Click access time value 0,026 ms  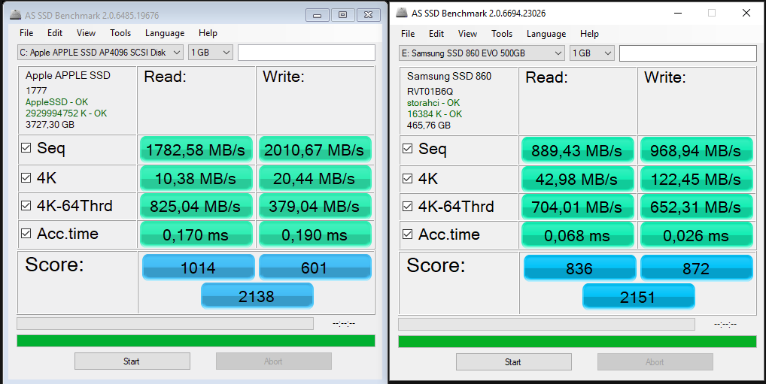[697, 235]
